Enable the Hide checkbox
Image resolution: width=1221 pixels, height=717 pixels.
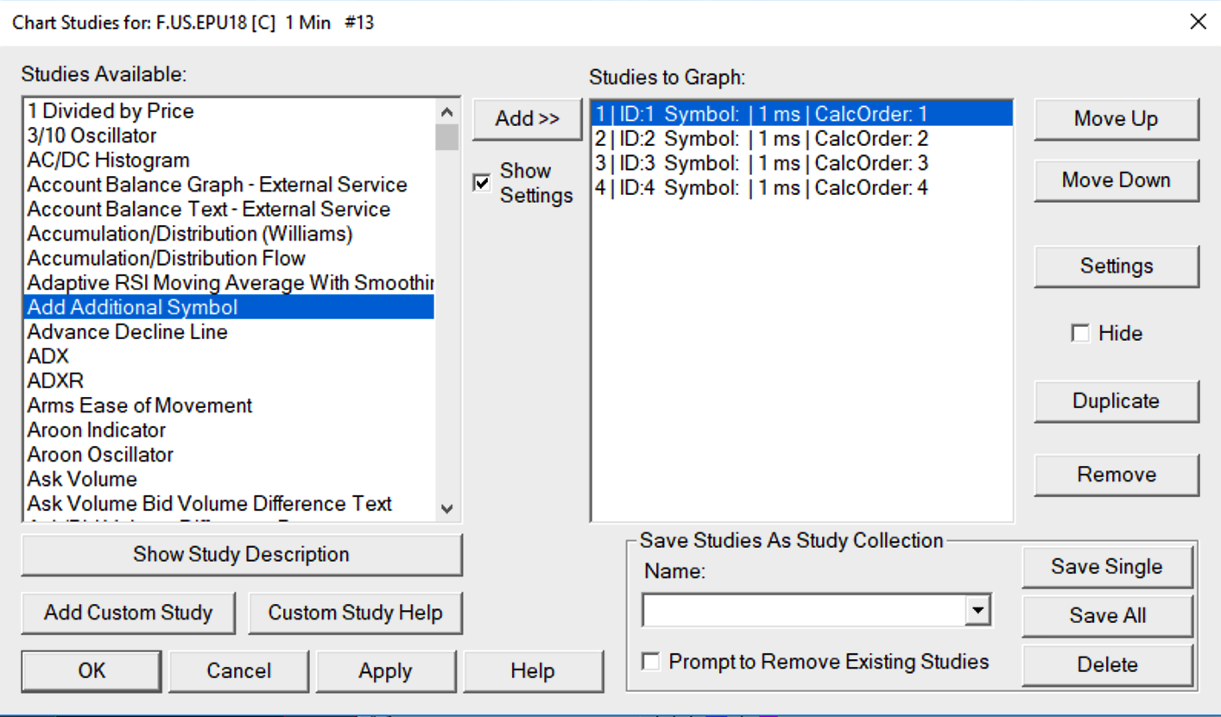[x=1080, y=333]
